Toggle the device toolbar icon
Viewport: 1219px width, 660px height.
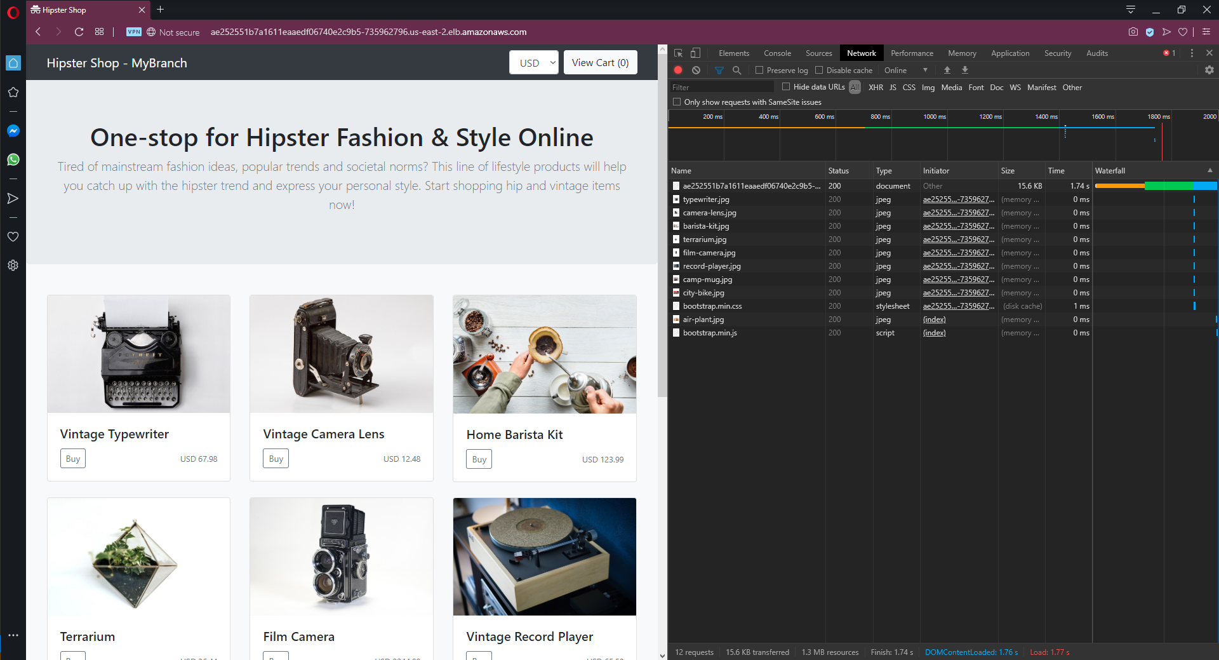click(x=696, y=53)
